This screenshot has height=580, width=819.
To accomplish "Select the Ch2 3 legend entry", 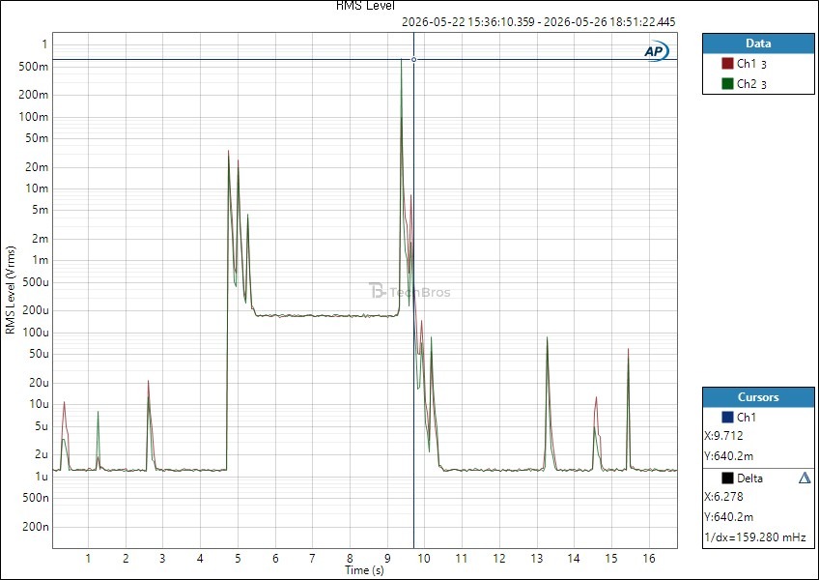I will coord(751,84).
